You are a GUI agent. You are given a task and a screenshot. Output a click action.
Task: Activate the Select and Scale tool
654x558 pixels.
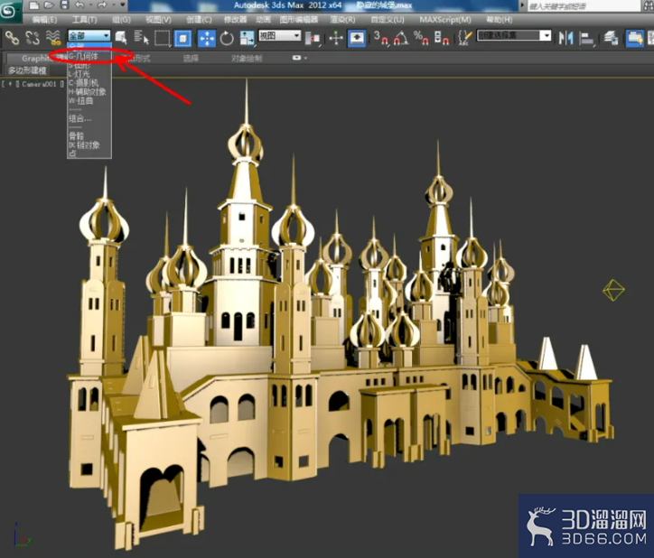[247, 38]
